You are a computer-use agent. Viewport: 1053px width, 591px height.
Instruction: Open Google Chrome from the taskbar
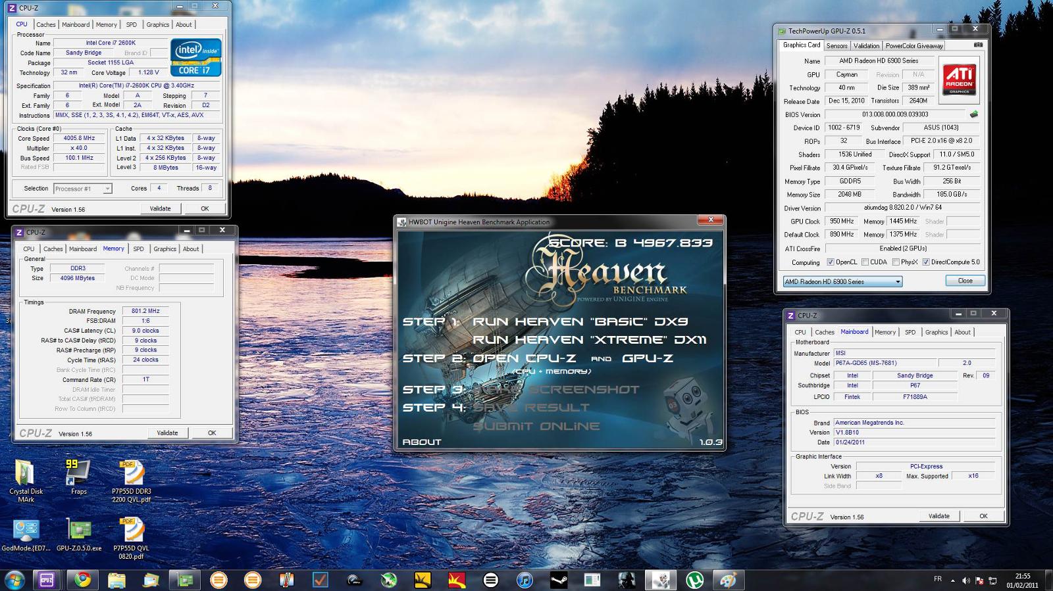click(x=82, y=580)
